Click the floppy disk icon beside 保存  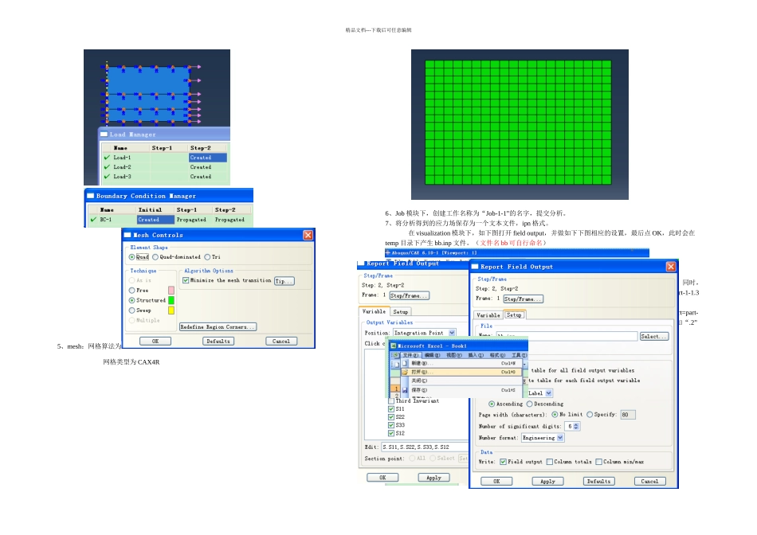(x=405, y=390)
